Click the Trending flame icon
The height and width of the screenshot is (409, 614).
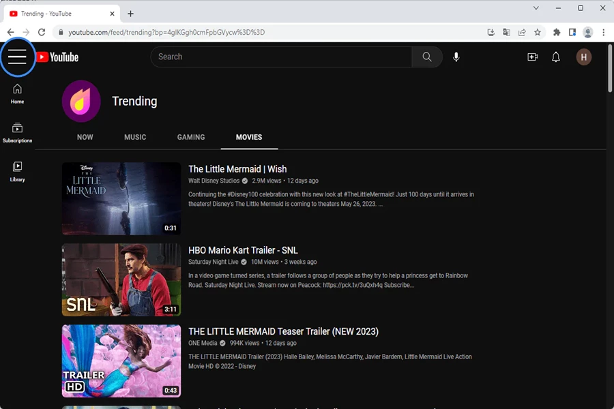pos(81,102)
